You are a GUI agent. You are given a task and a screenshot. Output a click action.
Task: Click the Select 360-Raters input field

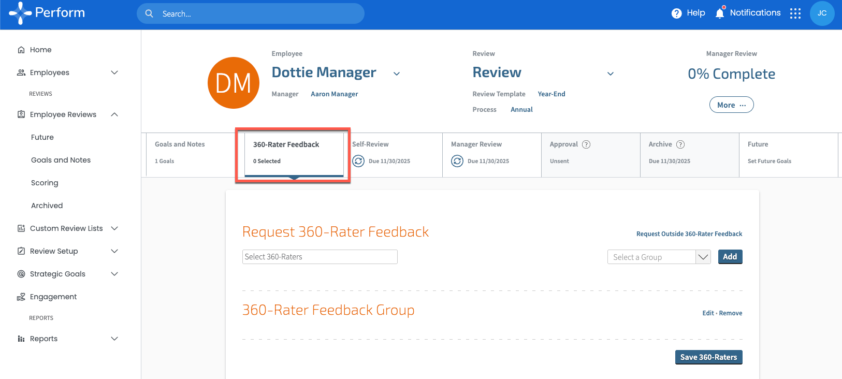(320, 257)
